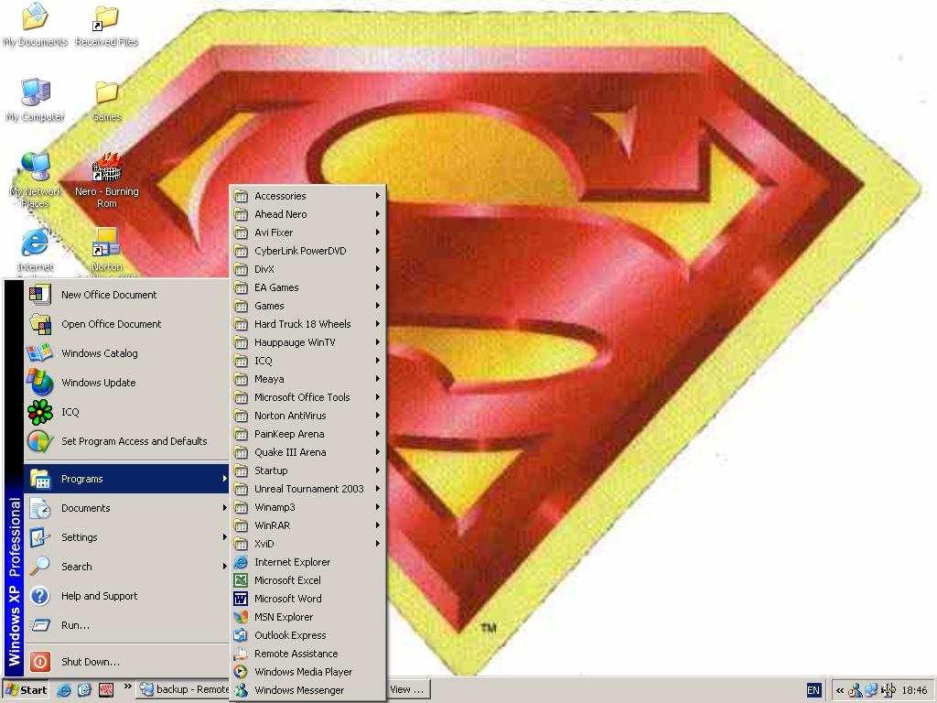This screenshot has height=703, width=937.
Task: Click the Start button
Action: click(27, 690)
